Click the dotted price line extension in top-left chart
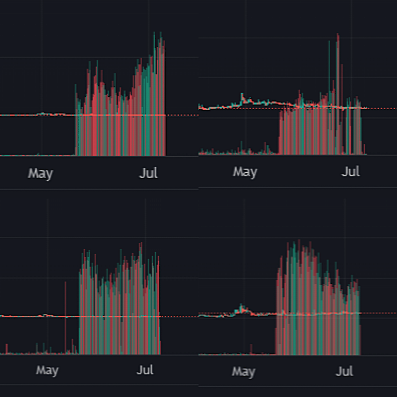Image resolution: width=397 pixels, height=397 pixels. coord(182,115)
